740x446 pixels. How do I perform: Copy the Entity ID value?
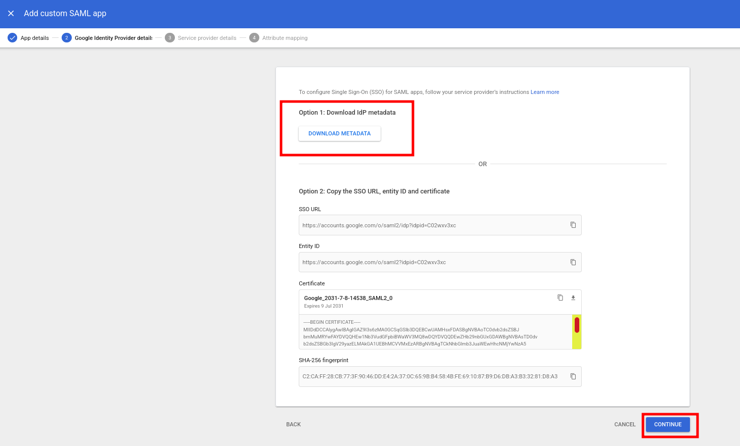coord(573,262)
